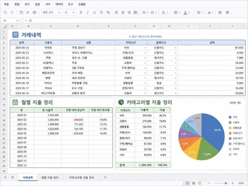
Task: Switch to the 월별 지출 정리 sheet tab
Action: [x=50, y=177]
